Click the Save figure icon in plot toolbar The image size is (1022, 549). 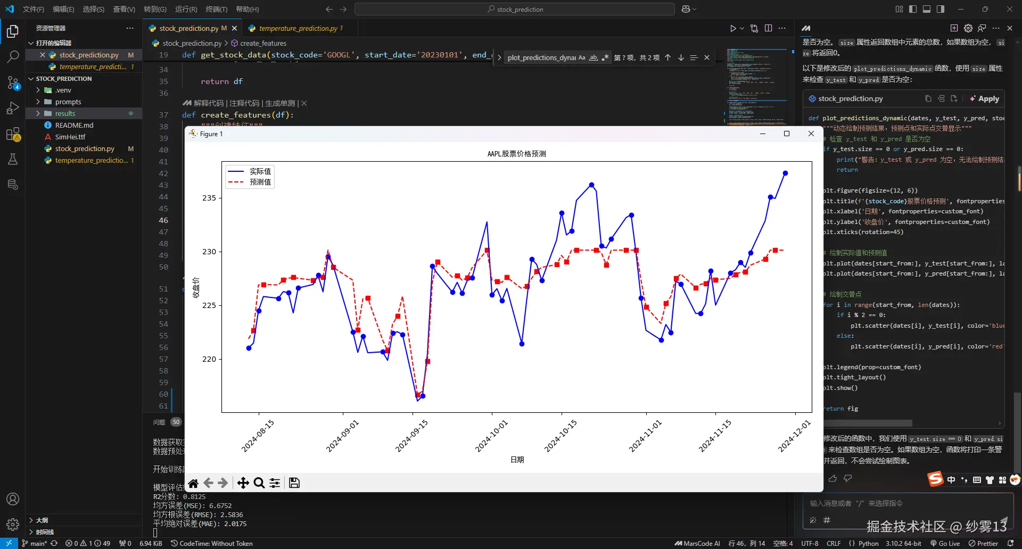[294, 483]
